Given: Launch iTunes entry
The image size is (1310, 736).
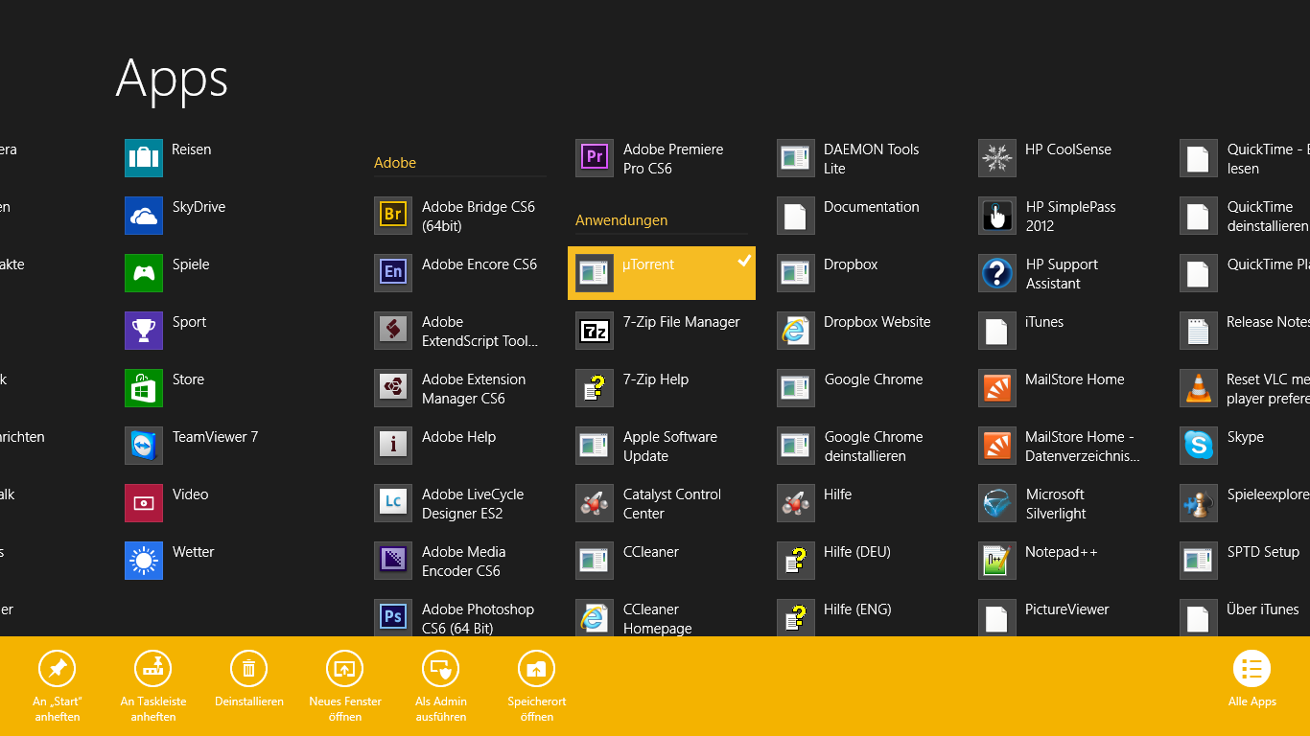Looking at the screenshot, I should [1064, 331].
